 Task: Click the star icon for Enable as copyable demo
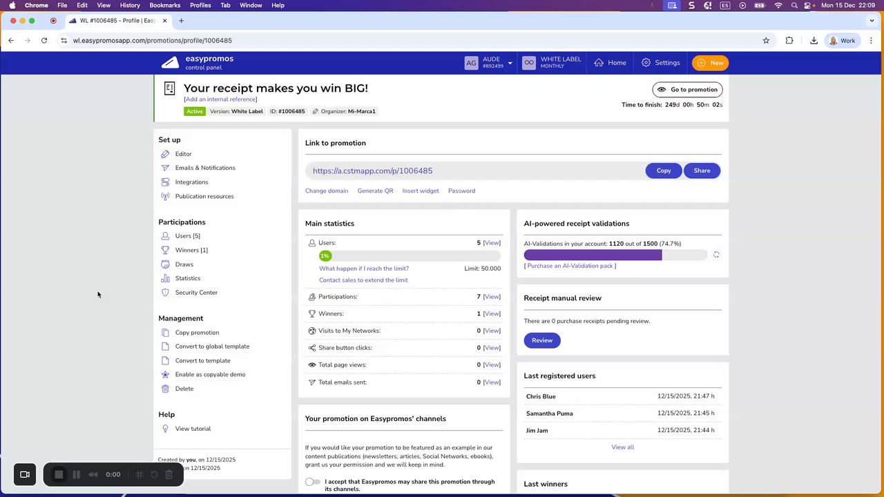click(165, 375)
